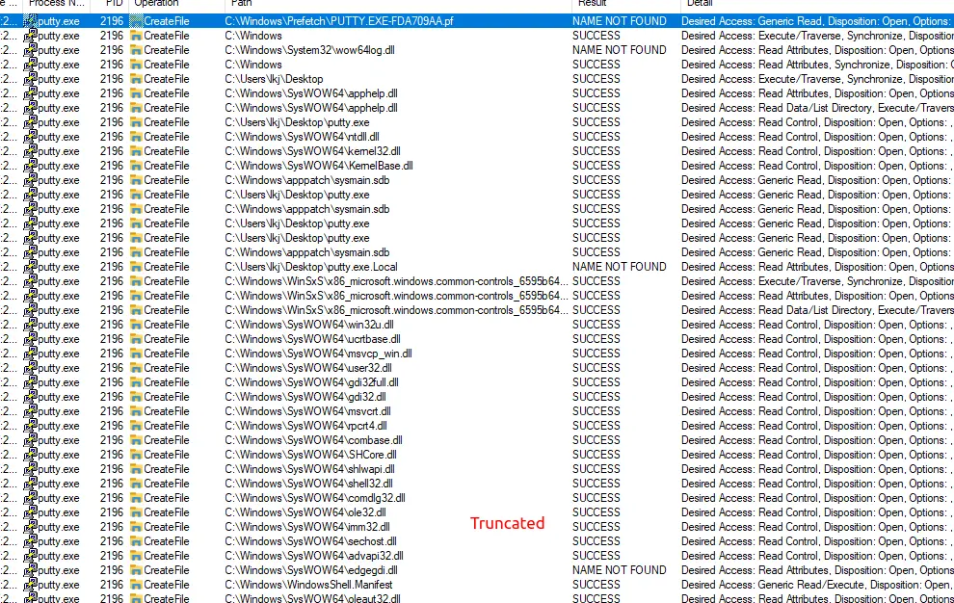
Task: Click the SysWOW64\user32.dll path entry
Action: click(x=307, y=368)
